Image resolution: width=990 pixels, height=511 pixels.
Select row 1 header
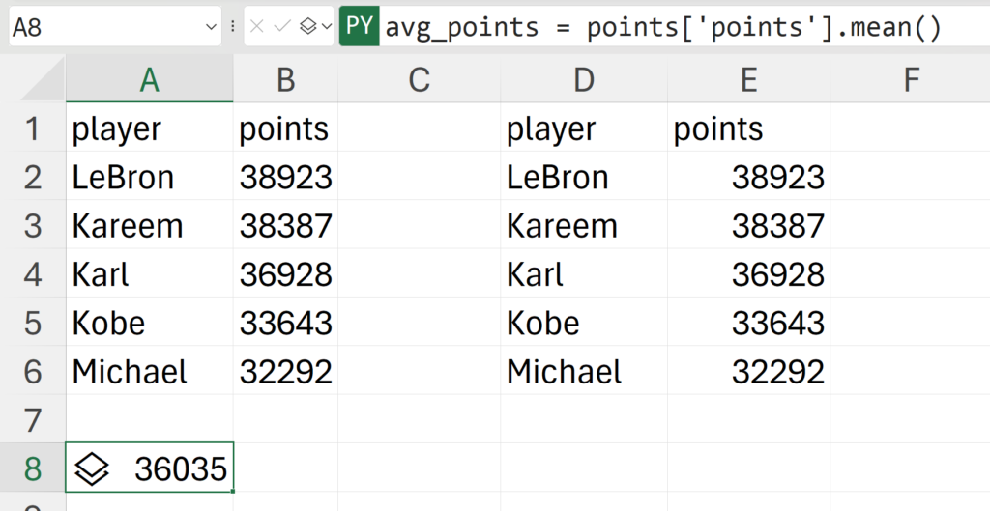[32, 128]
